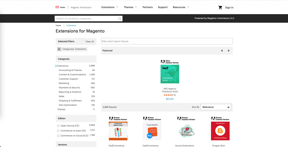Click Silver Solution Partner badge
This screenshot has height=147, width=288.
pyautogui.click(x=170, y=62)
